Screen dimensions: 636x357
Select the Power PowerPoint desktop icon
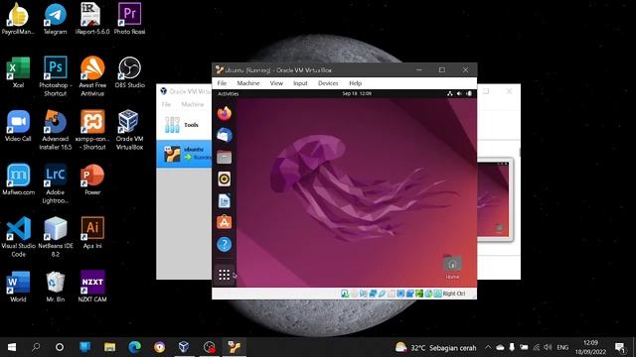[92, 179]
